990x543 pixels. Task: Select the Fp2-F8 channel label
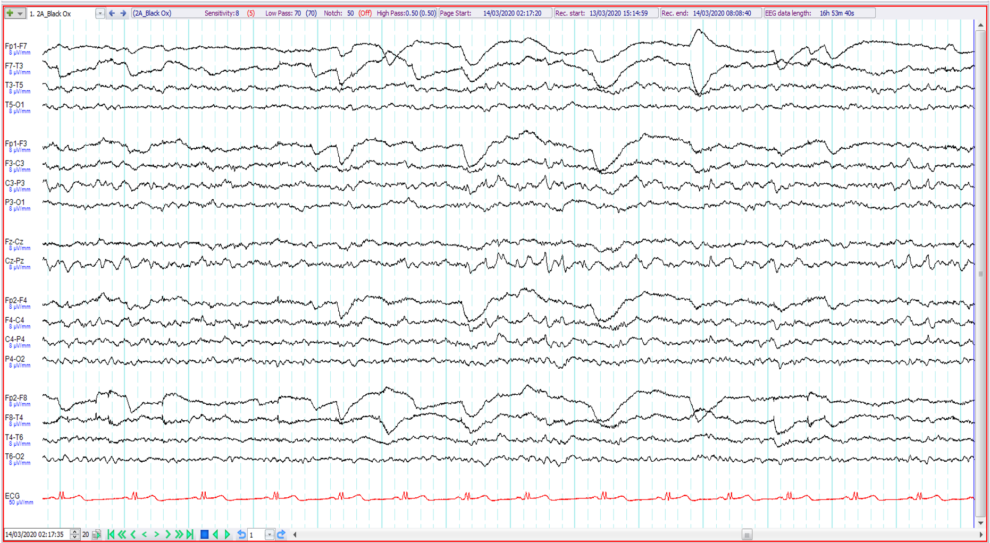tap(16, 398)
